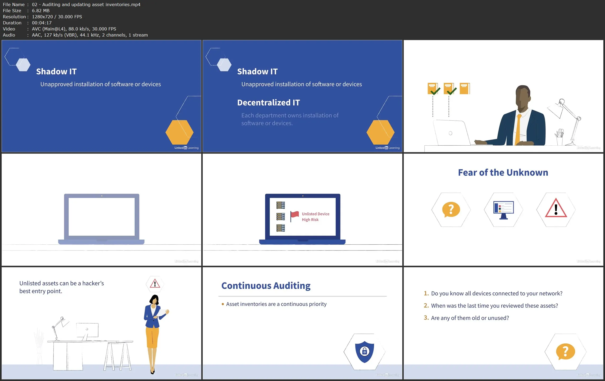The width and height of the screenshot is (605, 381).
Task: Click the red warning triangle in Fear of the Unknown
Action: 556,209
